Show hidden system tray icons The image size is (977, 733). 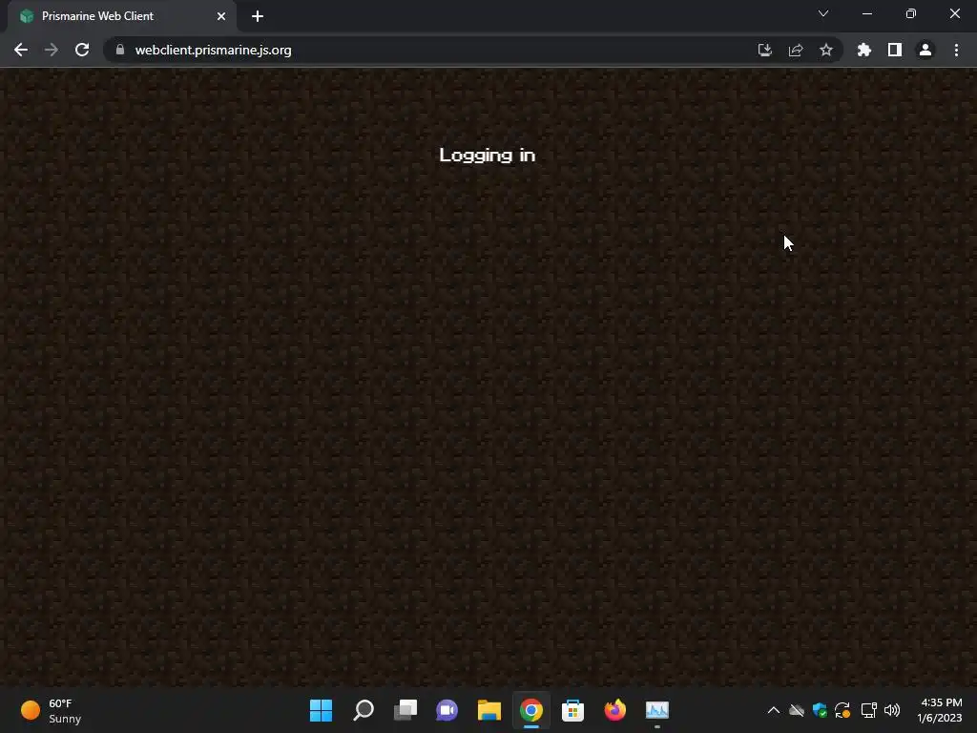773,710
